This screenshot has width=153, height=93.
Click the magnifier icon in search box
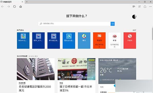41,24
